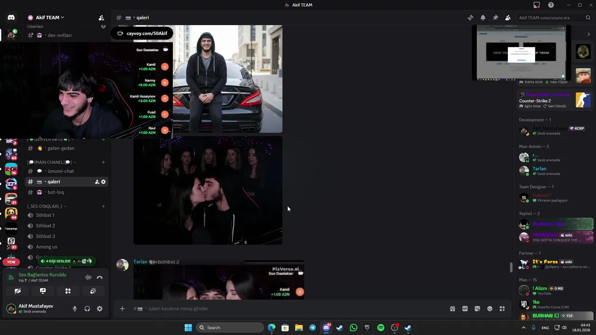
Task: Add channel to SES OTAQLARI category
Action: coord(103,206)
